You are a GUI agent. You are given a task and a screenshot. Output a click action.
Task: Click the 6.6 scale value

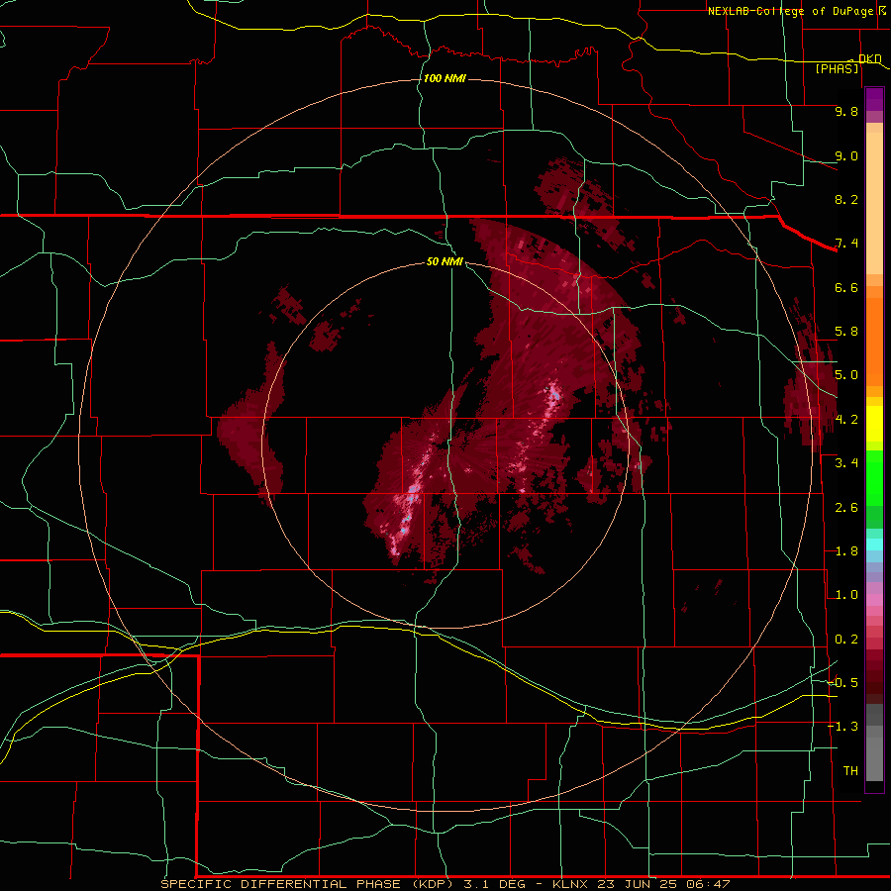coord(846,287)
